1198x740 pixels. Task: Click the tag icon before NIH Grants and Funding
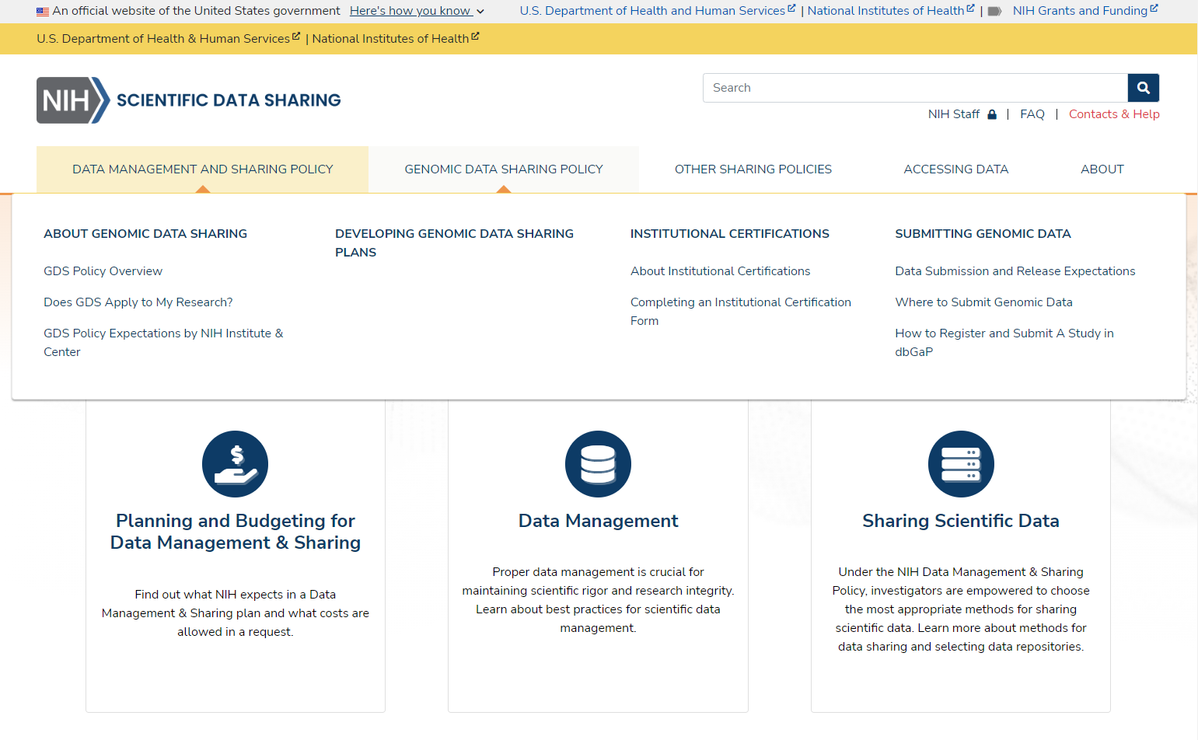pos(994,12)
